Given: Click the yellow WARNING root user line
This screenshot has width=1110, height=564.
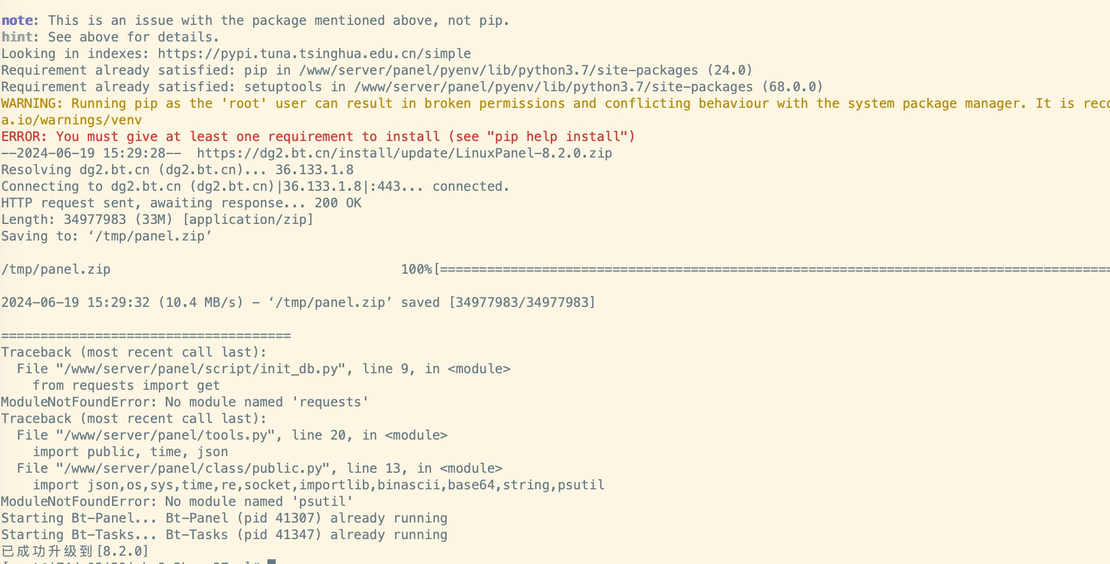Looking at the screenshot, I should click(x=555, y=104).
